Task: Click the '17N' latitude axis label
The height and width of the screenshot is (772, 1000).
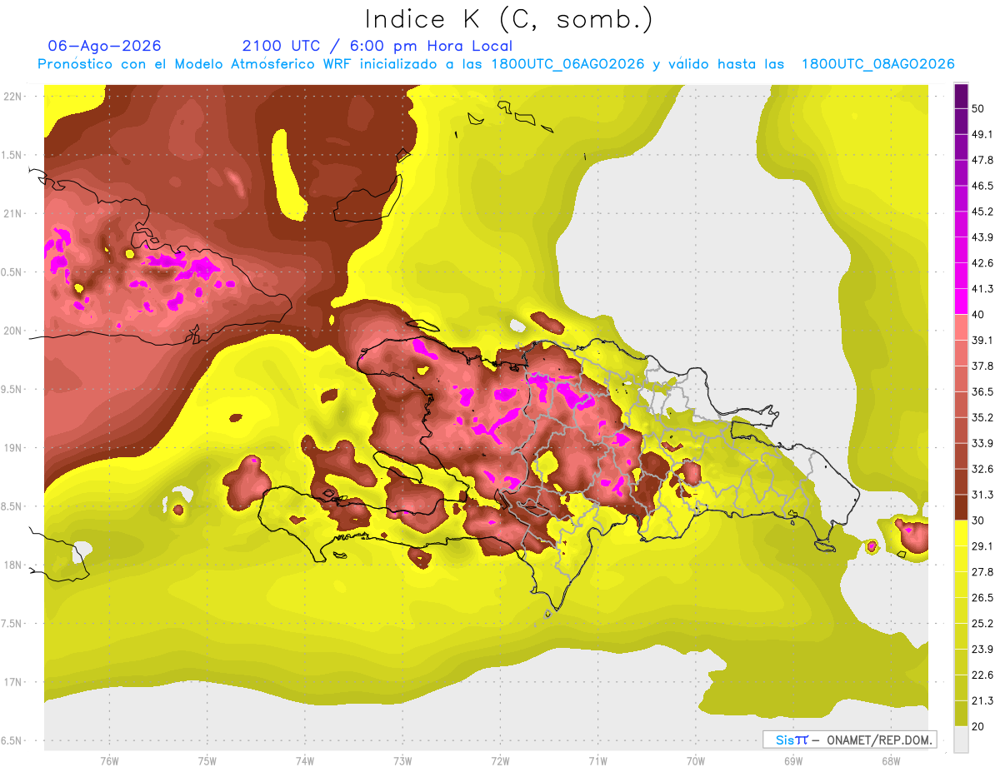Action: [12, 682]
